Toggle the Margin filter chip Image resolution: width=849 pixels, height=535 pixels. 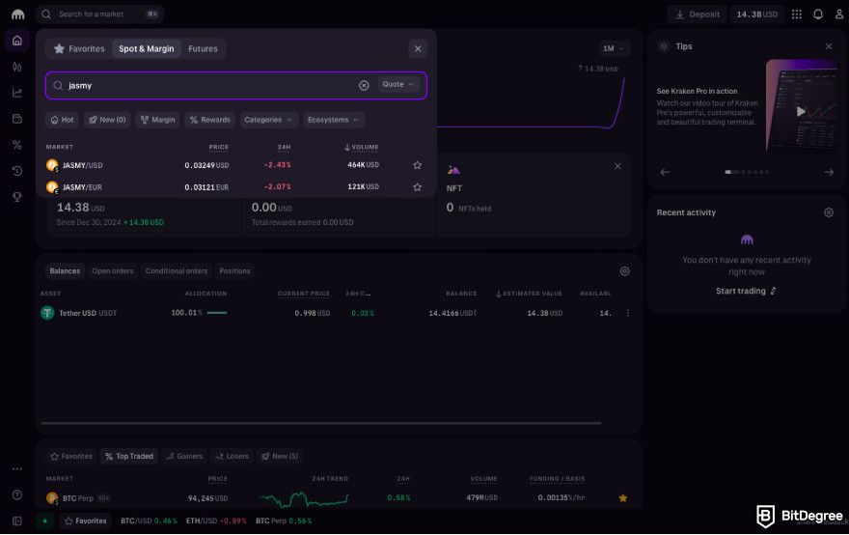click(157, 120)
